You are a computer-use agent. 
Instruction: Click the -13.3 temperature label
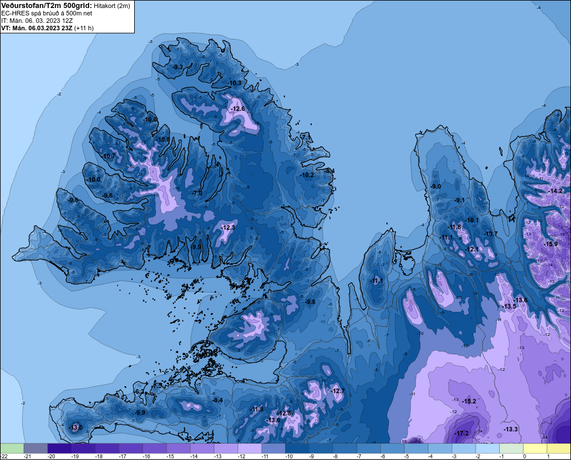click(510, 429)
